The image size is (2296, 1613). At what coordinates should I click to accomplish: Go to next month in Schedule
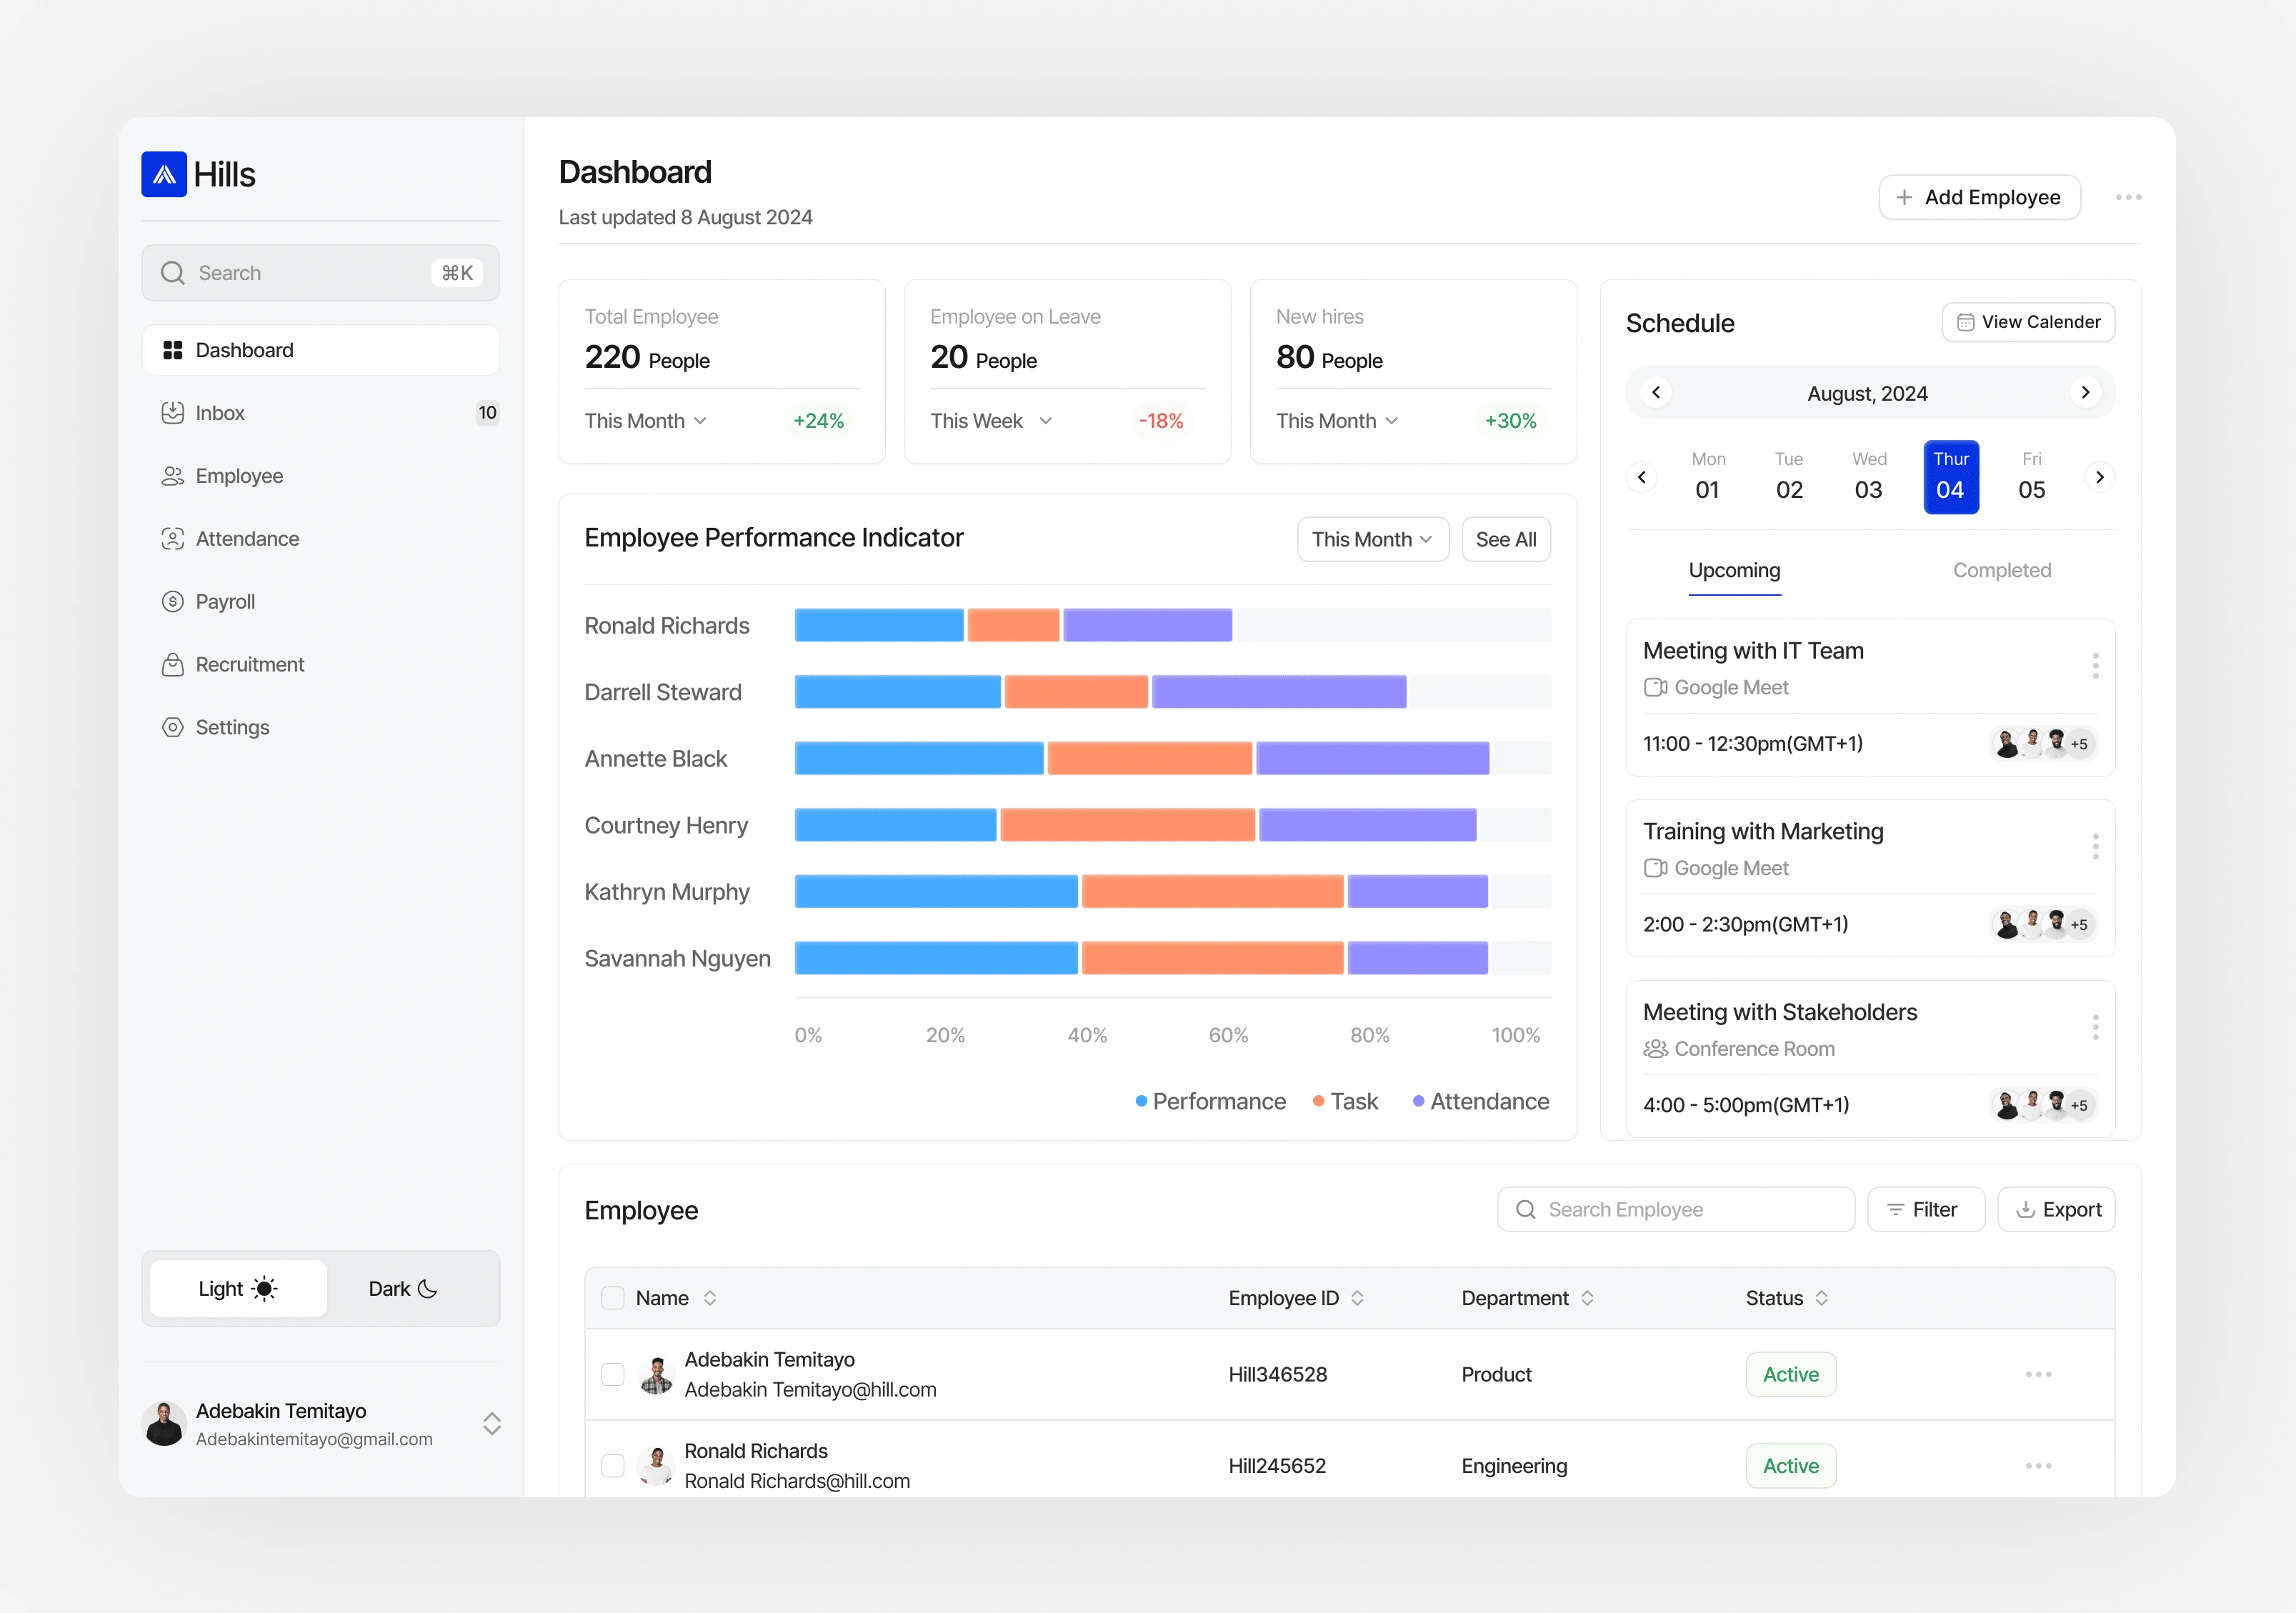point(2085,393)
